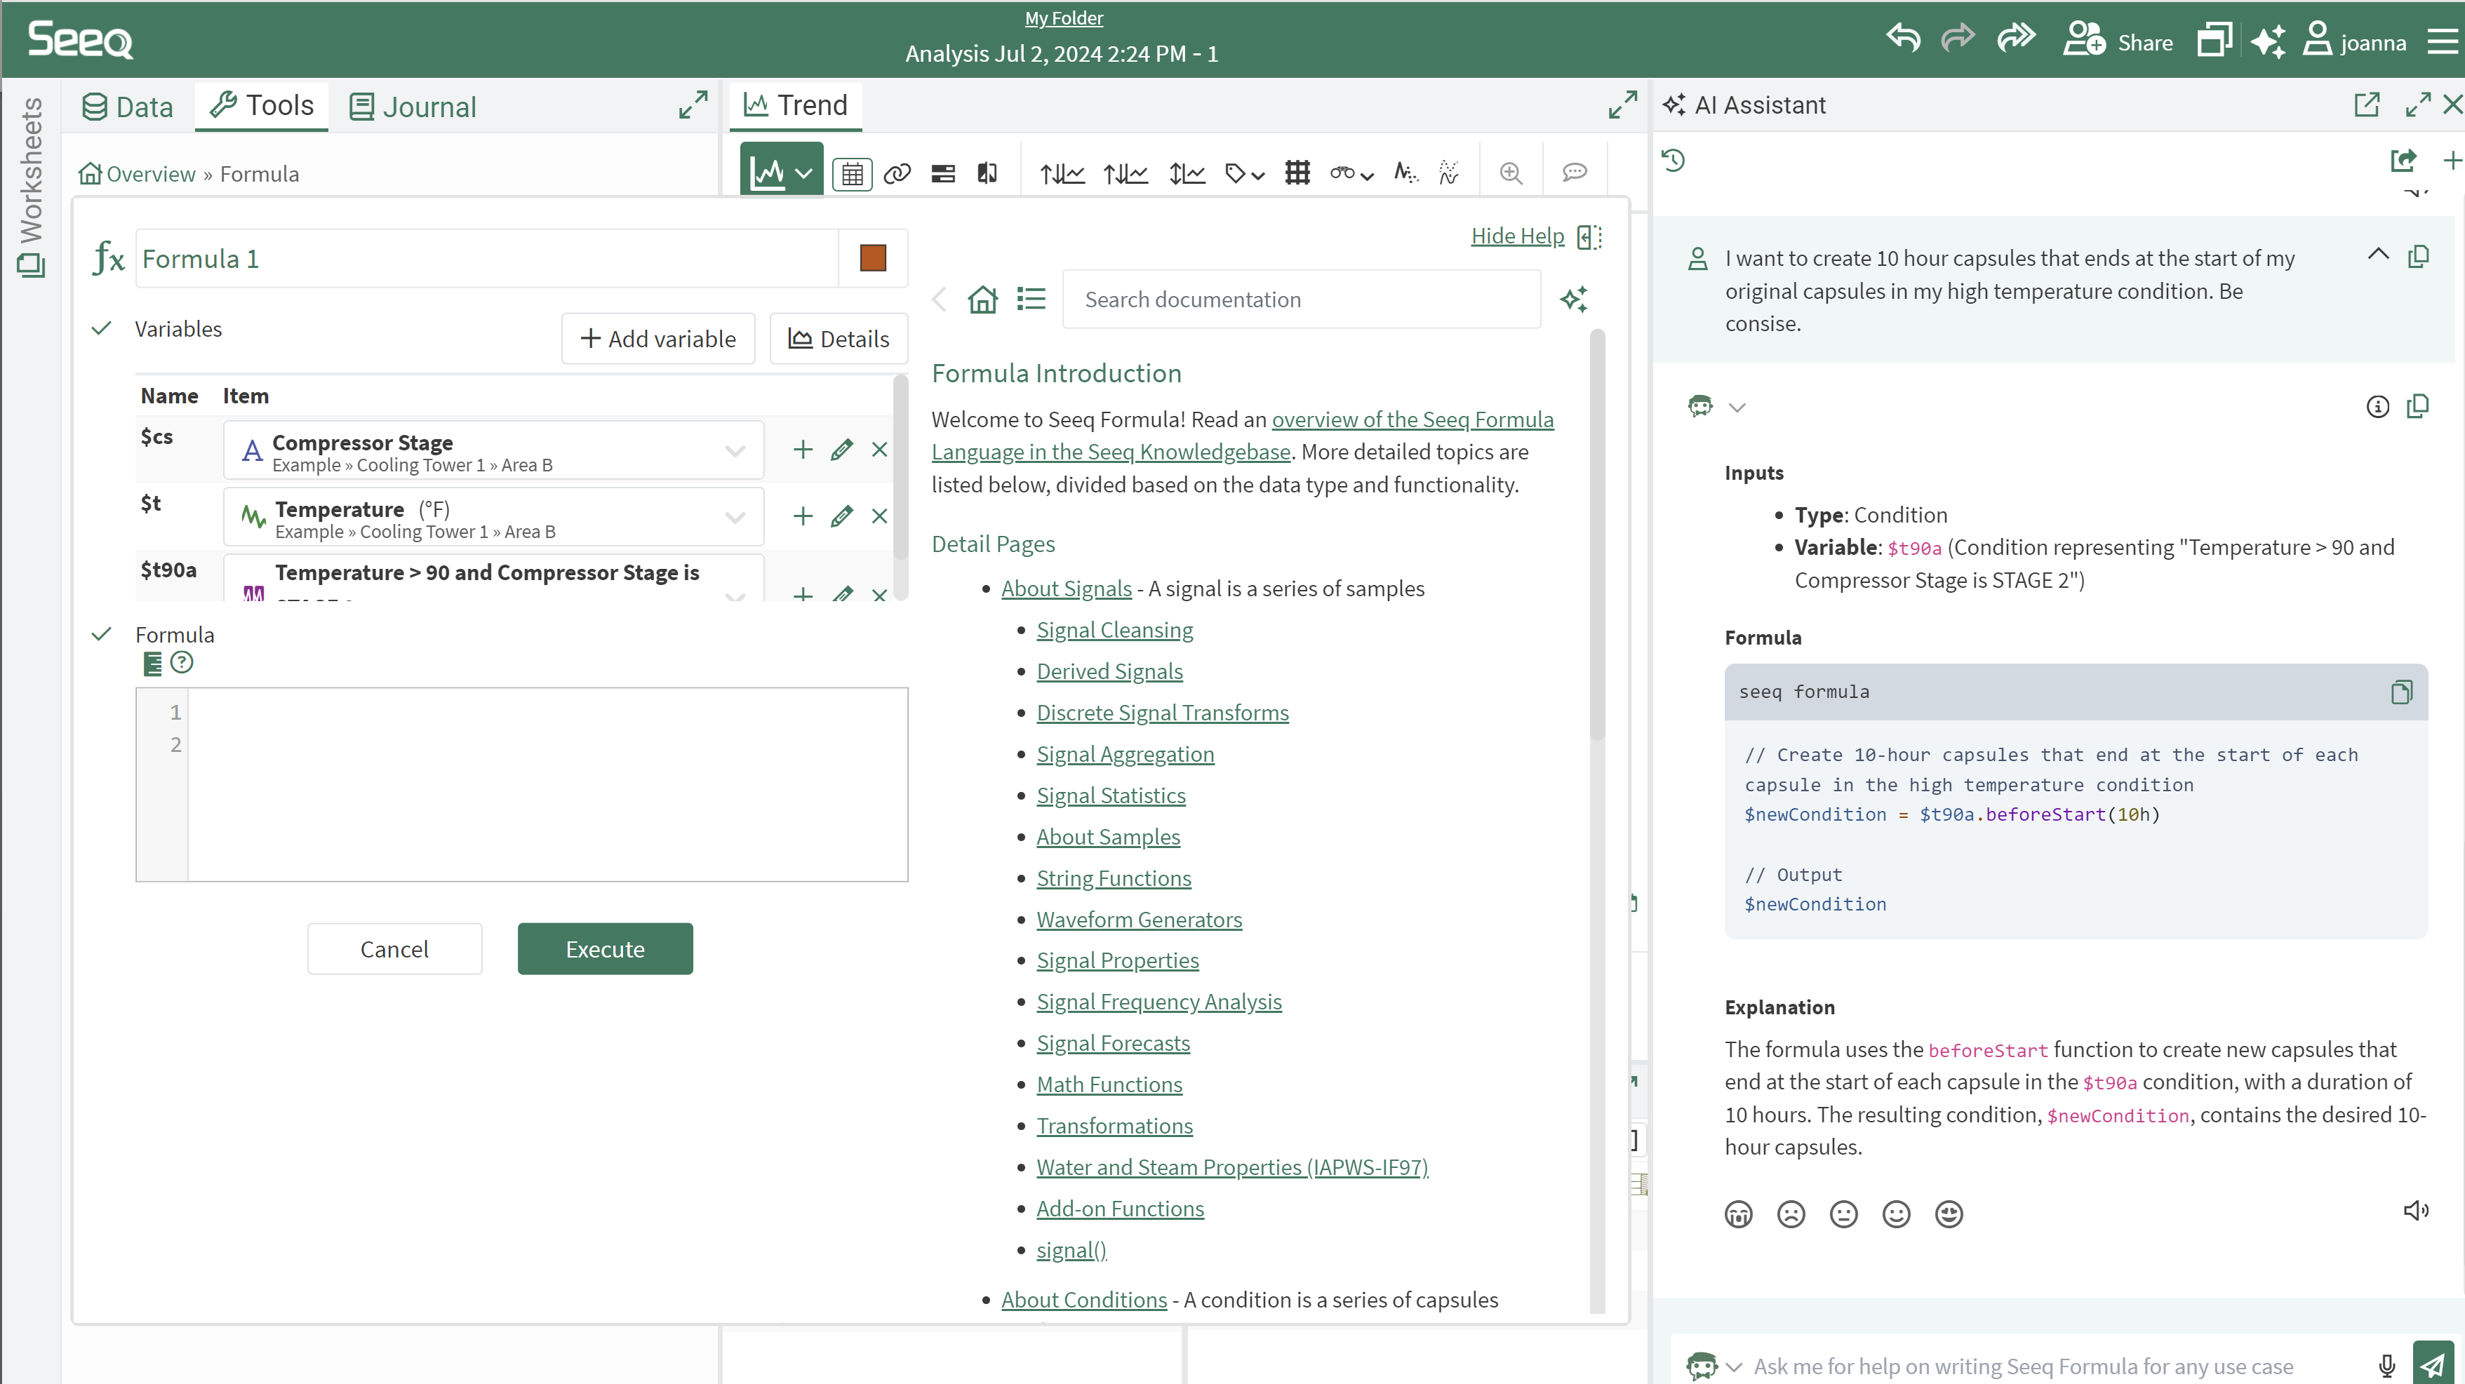The image size is (2465, 1384).
Task: Open the documentation index list icon
Action: [1031, 300]
